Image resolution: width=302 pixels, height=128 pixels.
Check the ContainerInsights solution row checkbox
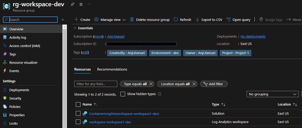[78, 114]
